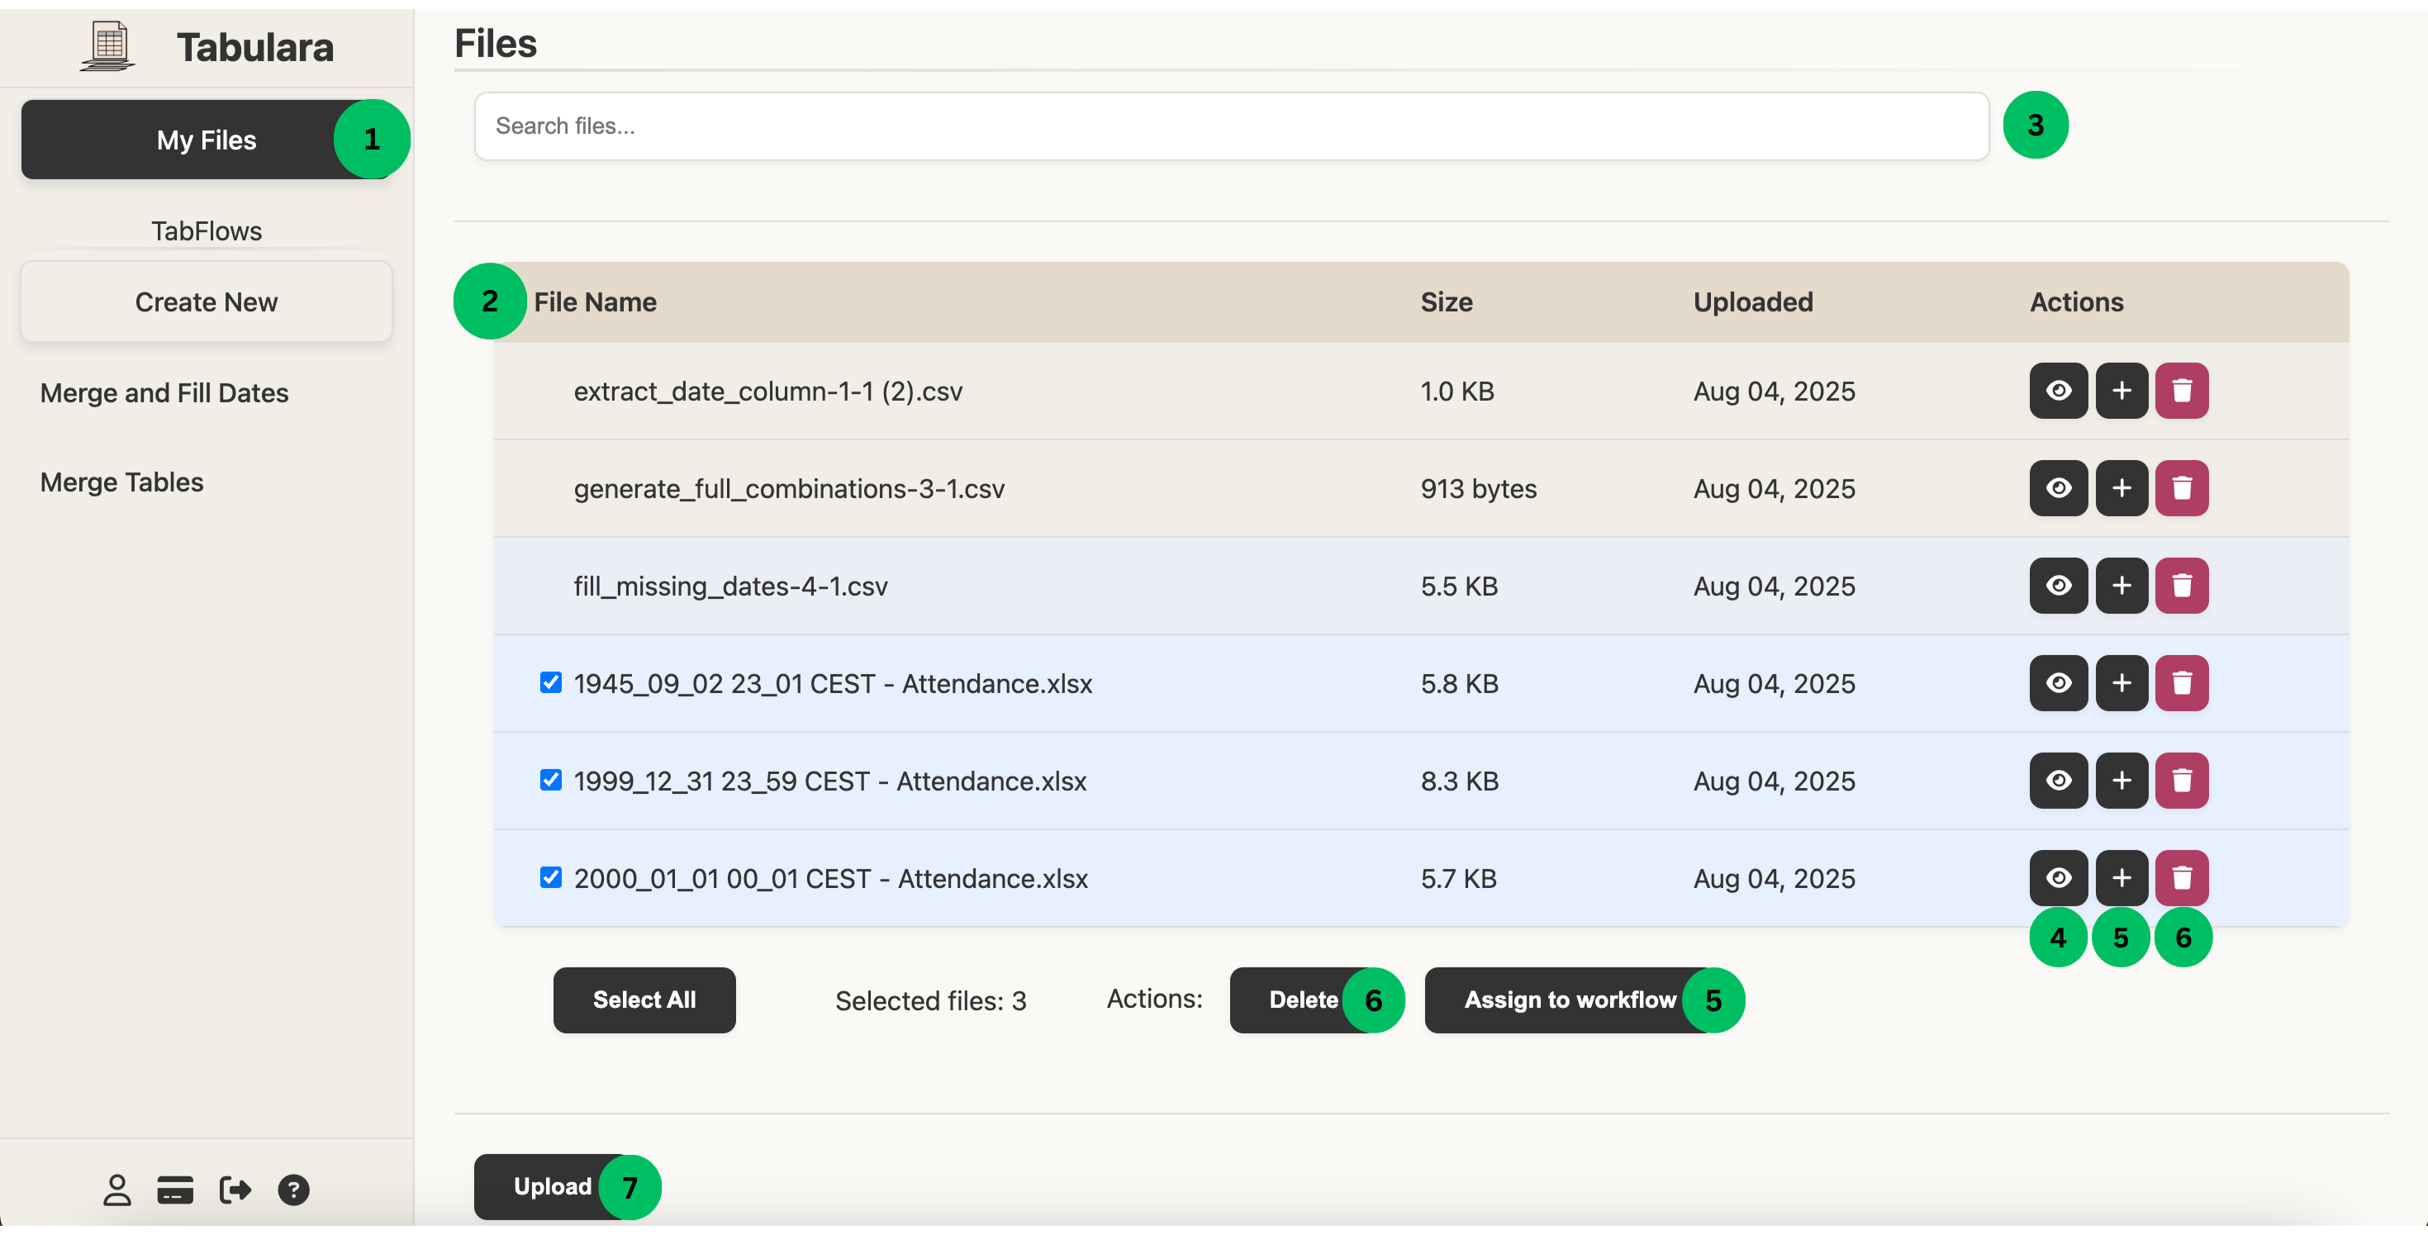Image resolution: width=2428 pixels, height=1235 pixels.
Task: Click the plus icon for 2000_01_01 Attendance file
Action: 2121,877
